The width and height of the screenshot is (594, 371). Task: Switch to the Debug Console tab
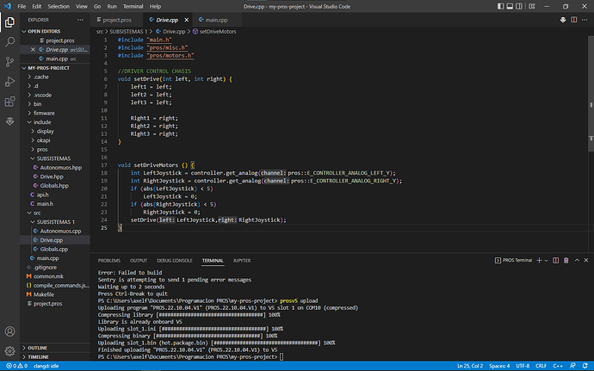pos(175,261)
